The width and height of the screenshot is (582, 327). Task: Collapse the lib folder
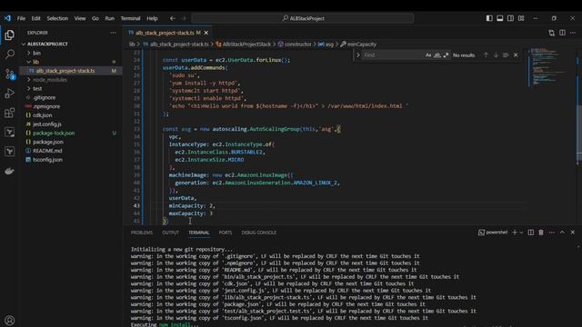35,62
